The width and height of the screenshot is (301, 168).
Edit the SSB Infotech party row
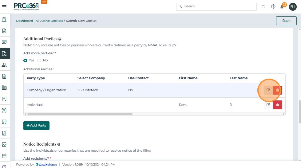pos(268,90)
